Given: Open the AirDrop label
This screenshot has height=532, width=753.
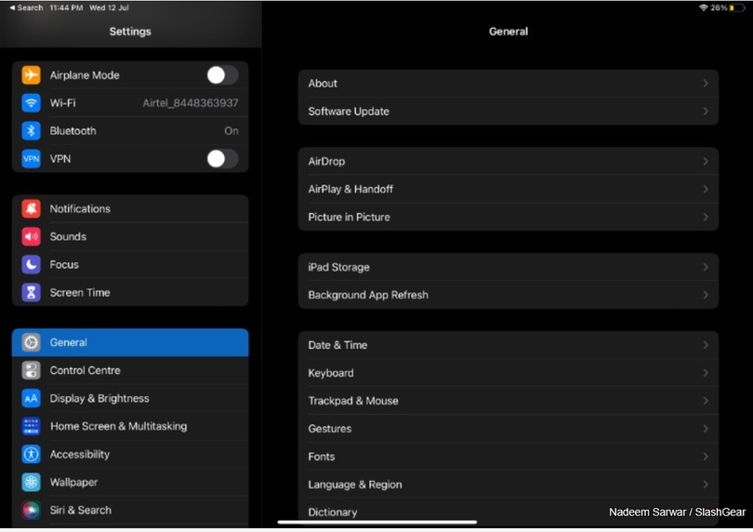Looking at the screenshot, I should click(x=326, y=161).
